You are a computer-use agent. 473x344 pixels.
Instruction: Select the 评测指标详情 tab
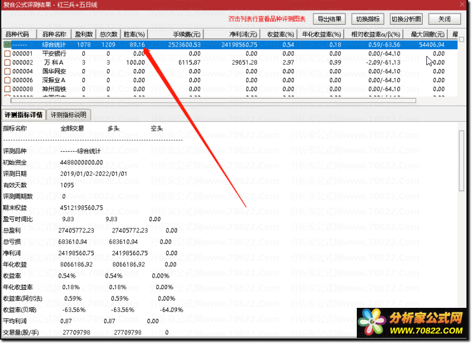[24, 115]
